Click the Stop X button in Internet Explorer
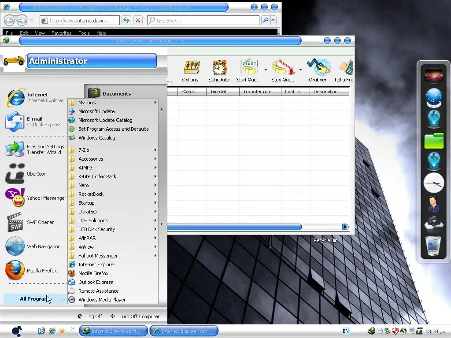Viewport: 451px width, 338px height. click(138, 20)
